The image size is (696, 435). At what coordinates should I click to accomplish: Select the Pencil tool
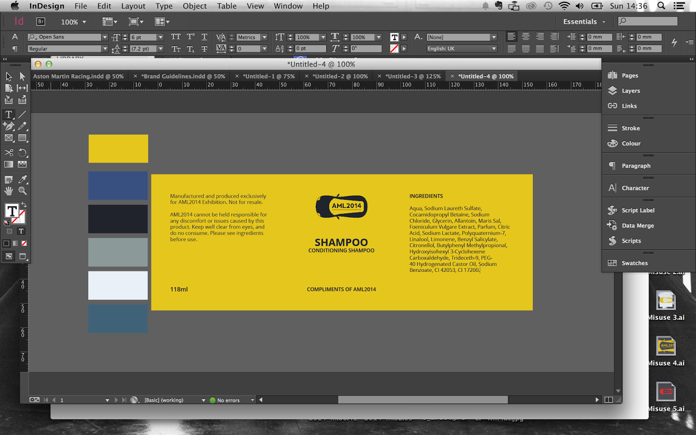pyautogui.click(x=22, y=126)
